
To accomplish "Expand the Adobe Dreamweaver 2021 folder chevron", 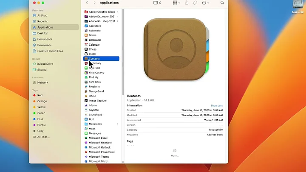I will [x=118, y=17].
